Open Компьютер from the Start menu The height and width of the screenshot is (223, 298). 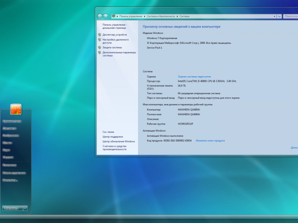pos(10,165)
